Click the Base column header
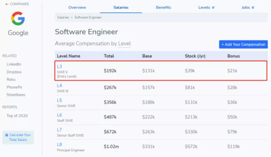This screenshot has height=157, width=271. pos(147,56)
